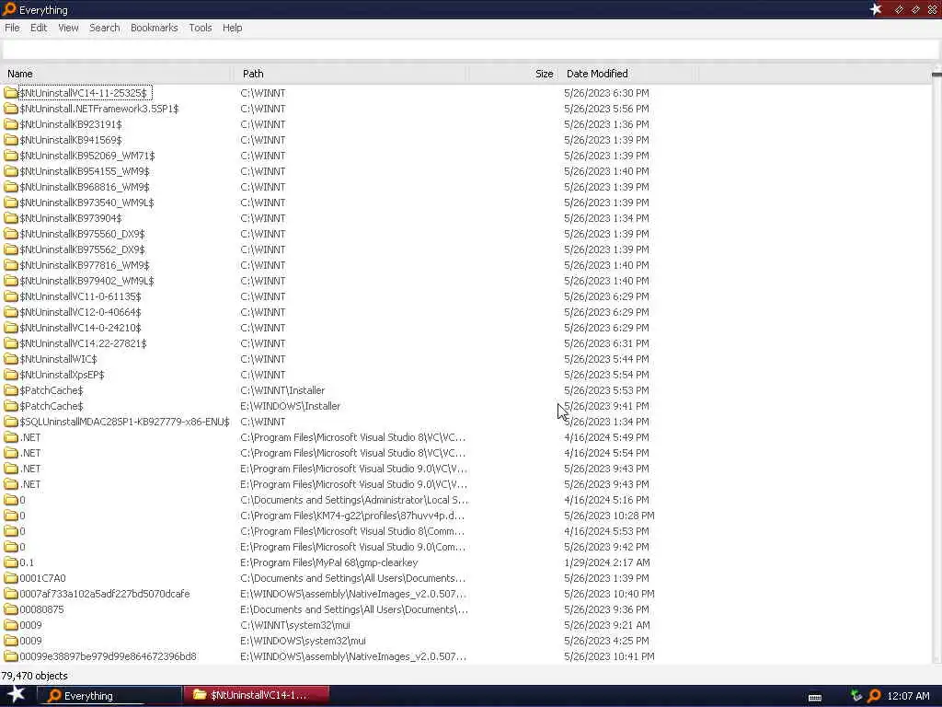Viewport: 942px width, 707px height.
Task: Open the Help menu
Action: [232, 28]
